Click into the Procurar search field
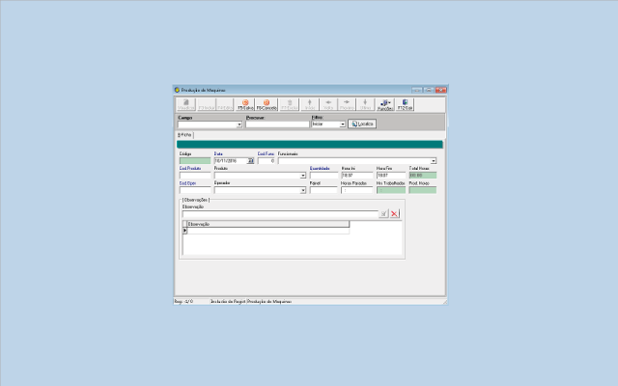The height and width of the screenshot is (386, 618). [x=277, y=124]
